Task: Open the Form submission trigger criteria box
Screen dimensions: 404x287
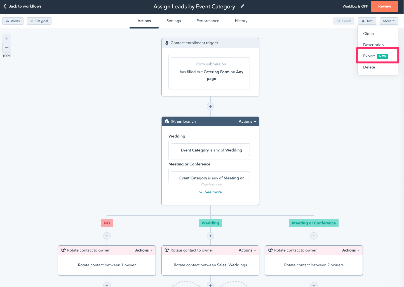Action: (210, 72)
